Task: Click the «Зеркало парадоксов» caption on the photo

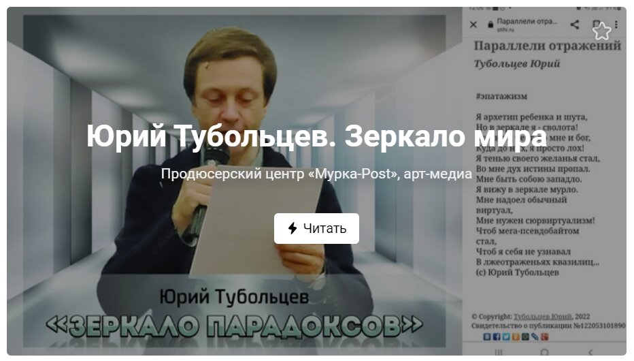Action: [x=234, y=326]
